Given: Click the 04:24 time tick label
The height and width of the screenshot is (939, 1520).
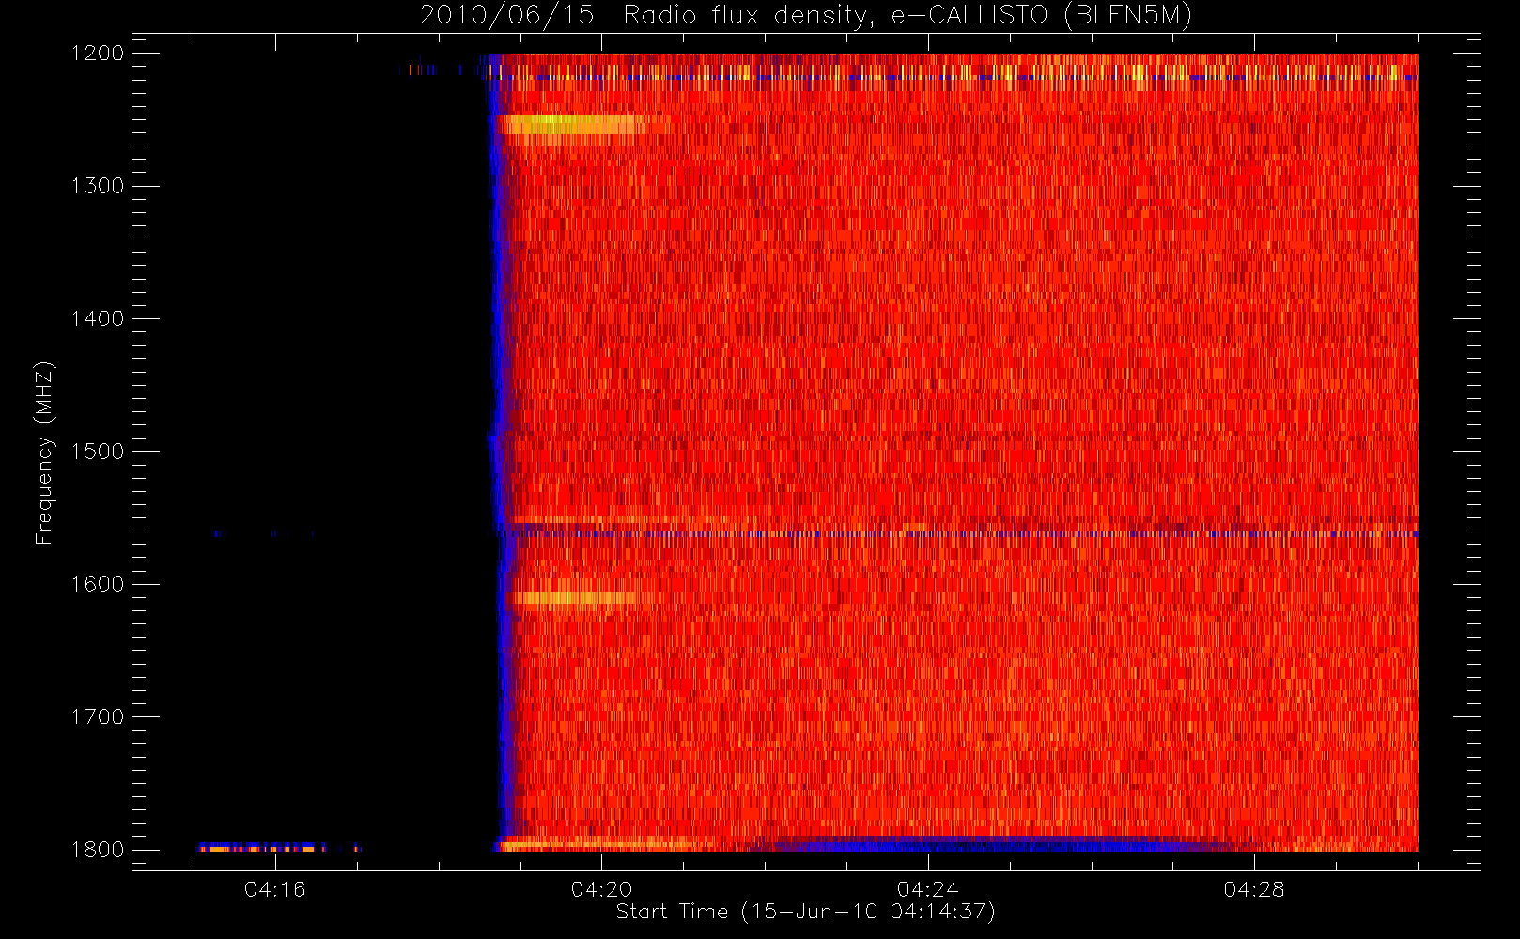Looking at the screenshot, I should coord(928,889).
